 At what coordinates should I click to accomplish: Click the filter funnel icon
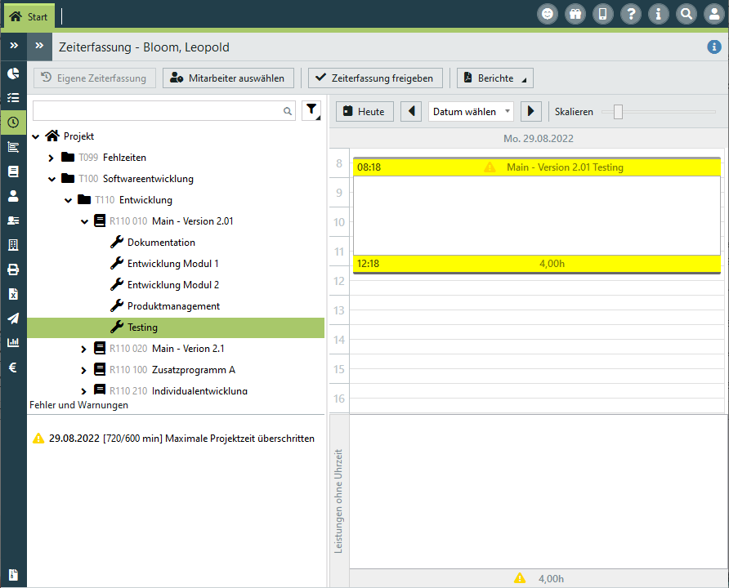tap(311, 111)
